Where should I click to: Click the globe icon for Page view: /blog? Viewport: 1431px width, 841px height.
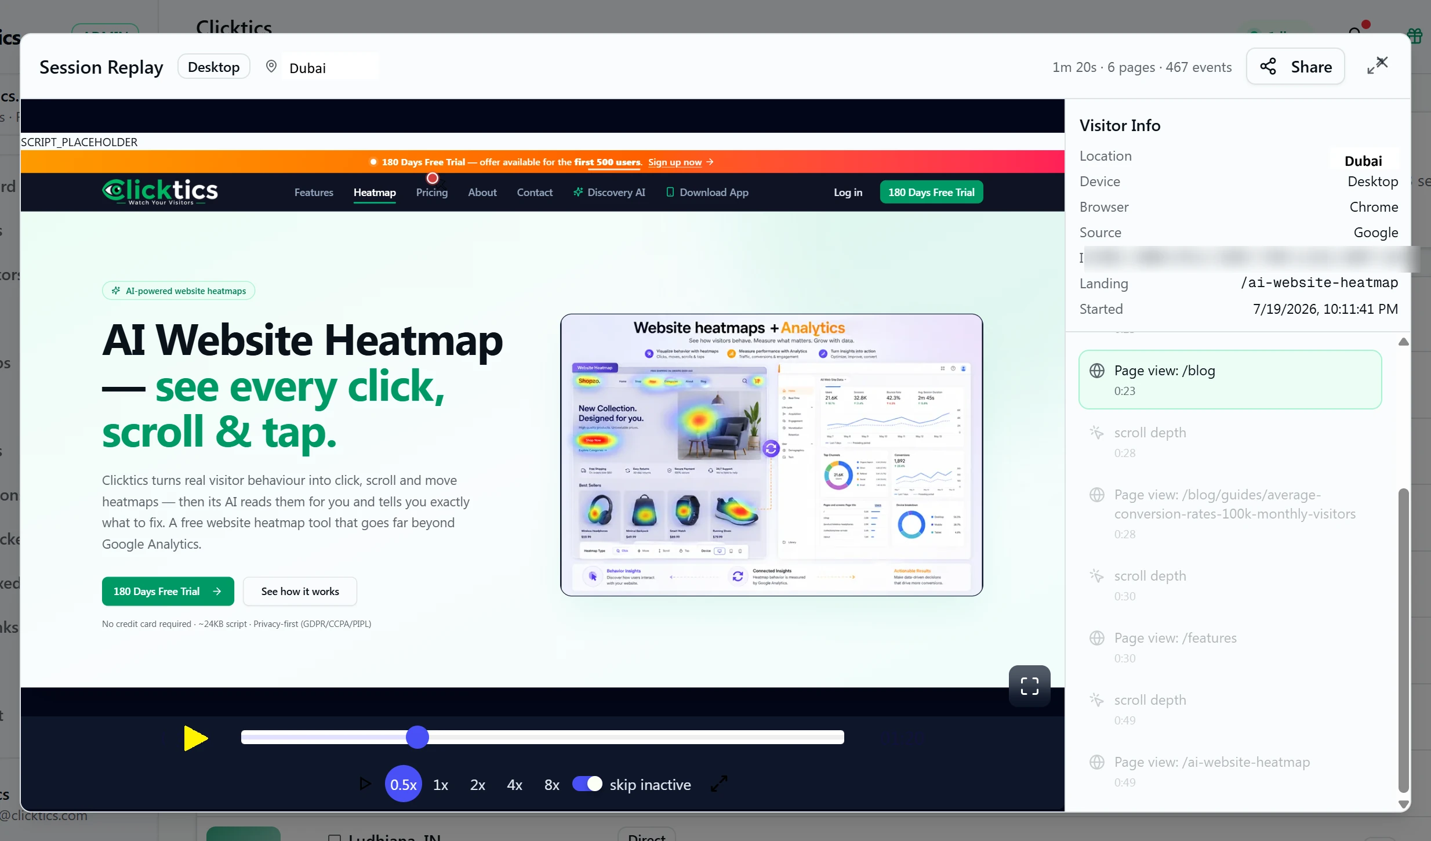click(1096, 370)
